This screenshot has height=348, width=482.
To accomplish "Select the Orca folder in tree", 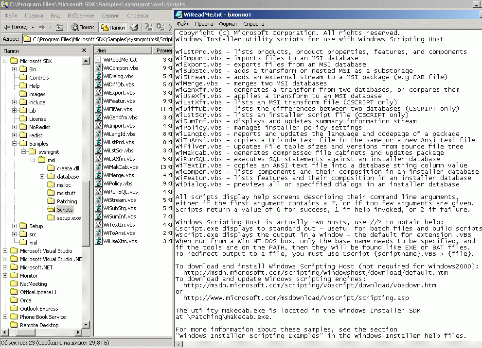I will (21, 300).
